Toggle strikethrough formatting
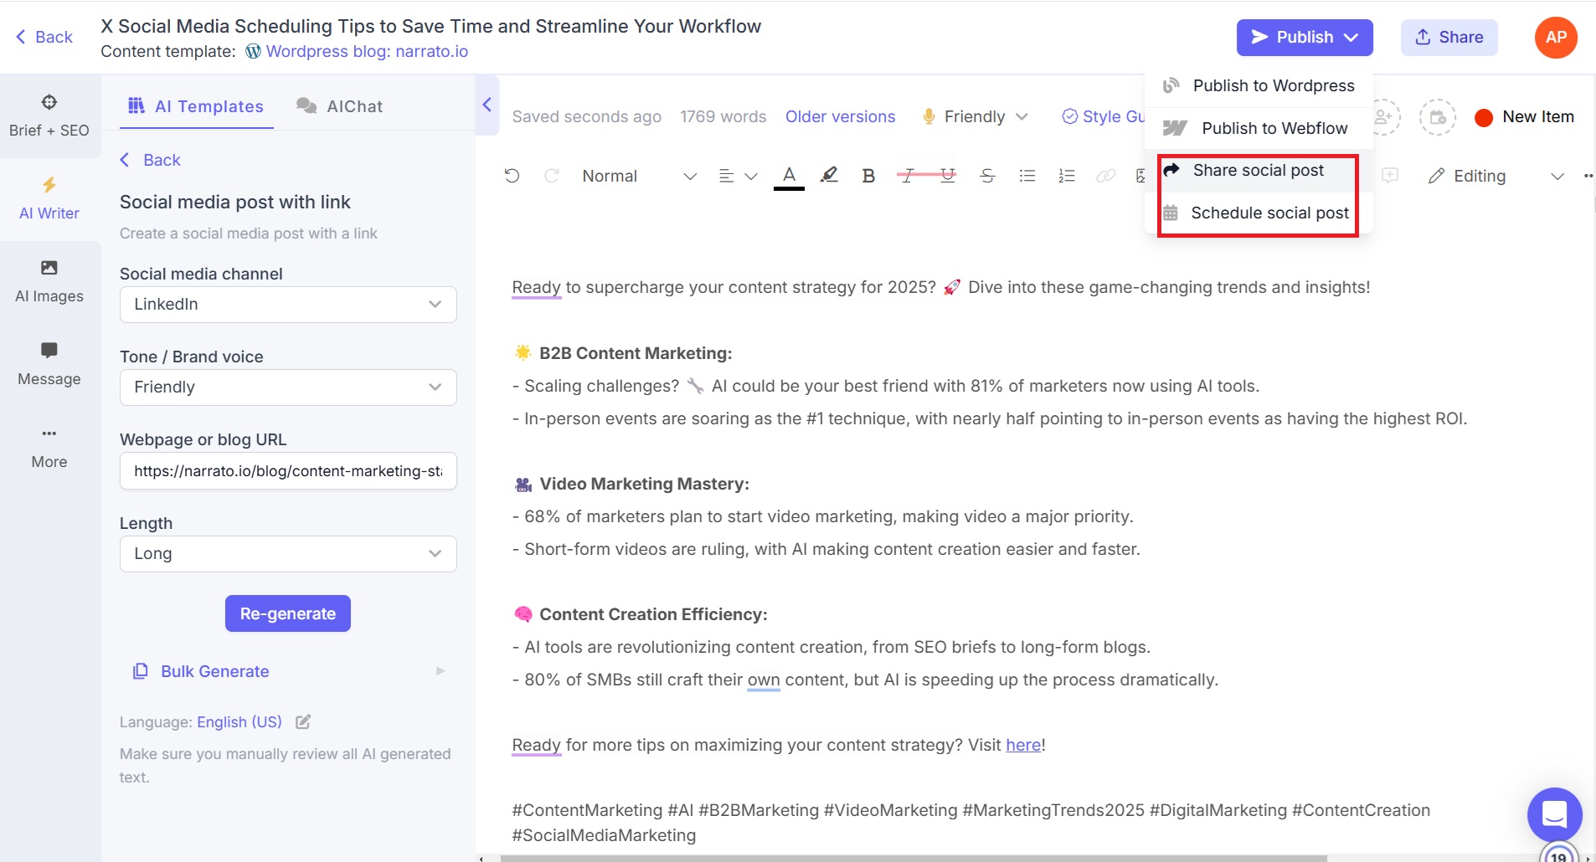The width and height of the screenshot is (1596, 862). pyautogui.click(x=987, y=176)
